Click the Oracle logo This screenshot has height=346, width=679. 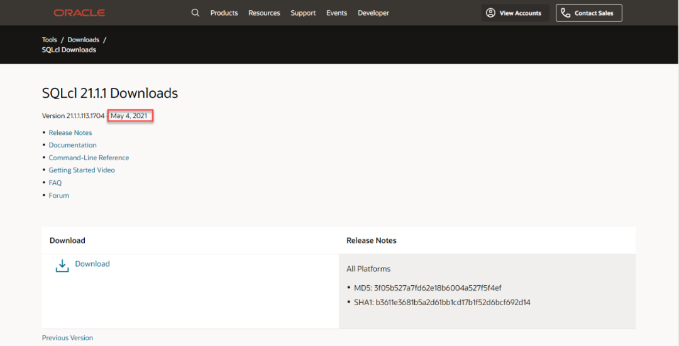coord(79,13)
